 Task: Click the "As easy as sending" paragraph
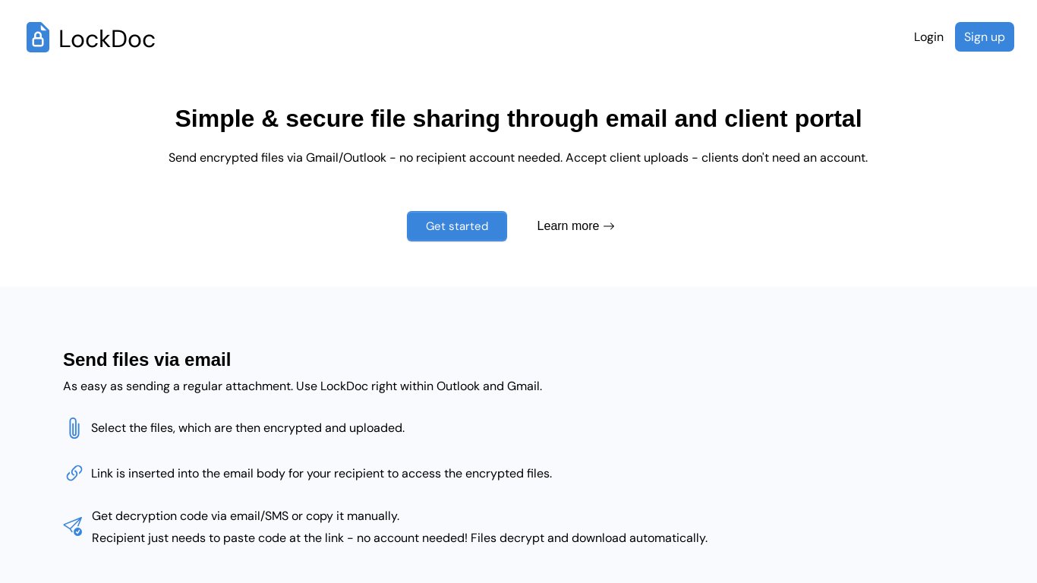pyautogui.click(x=302, y=386)
